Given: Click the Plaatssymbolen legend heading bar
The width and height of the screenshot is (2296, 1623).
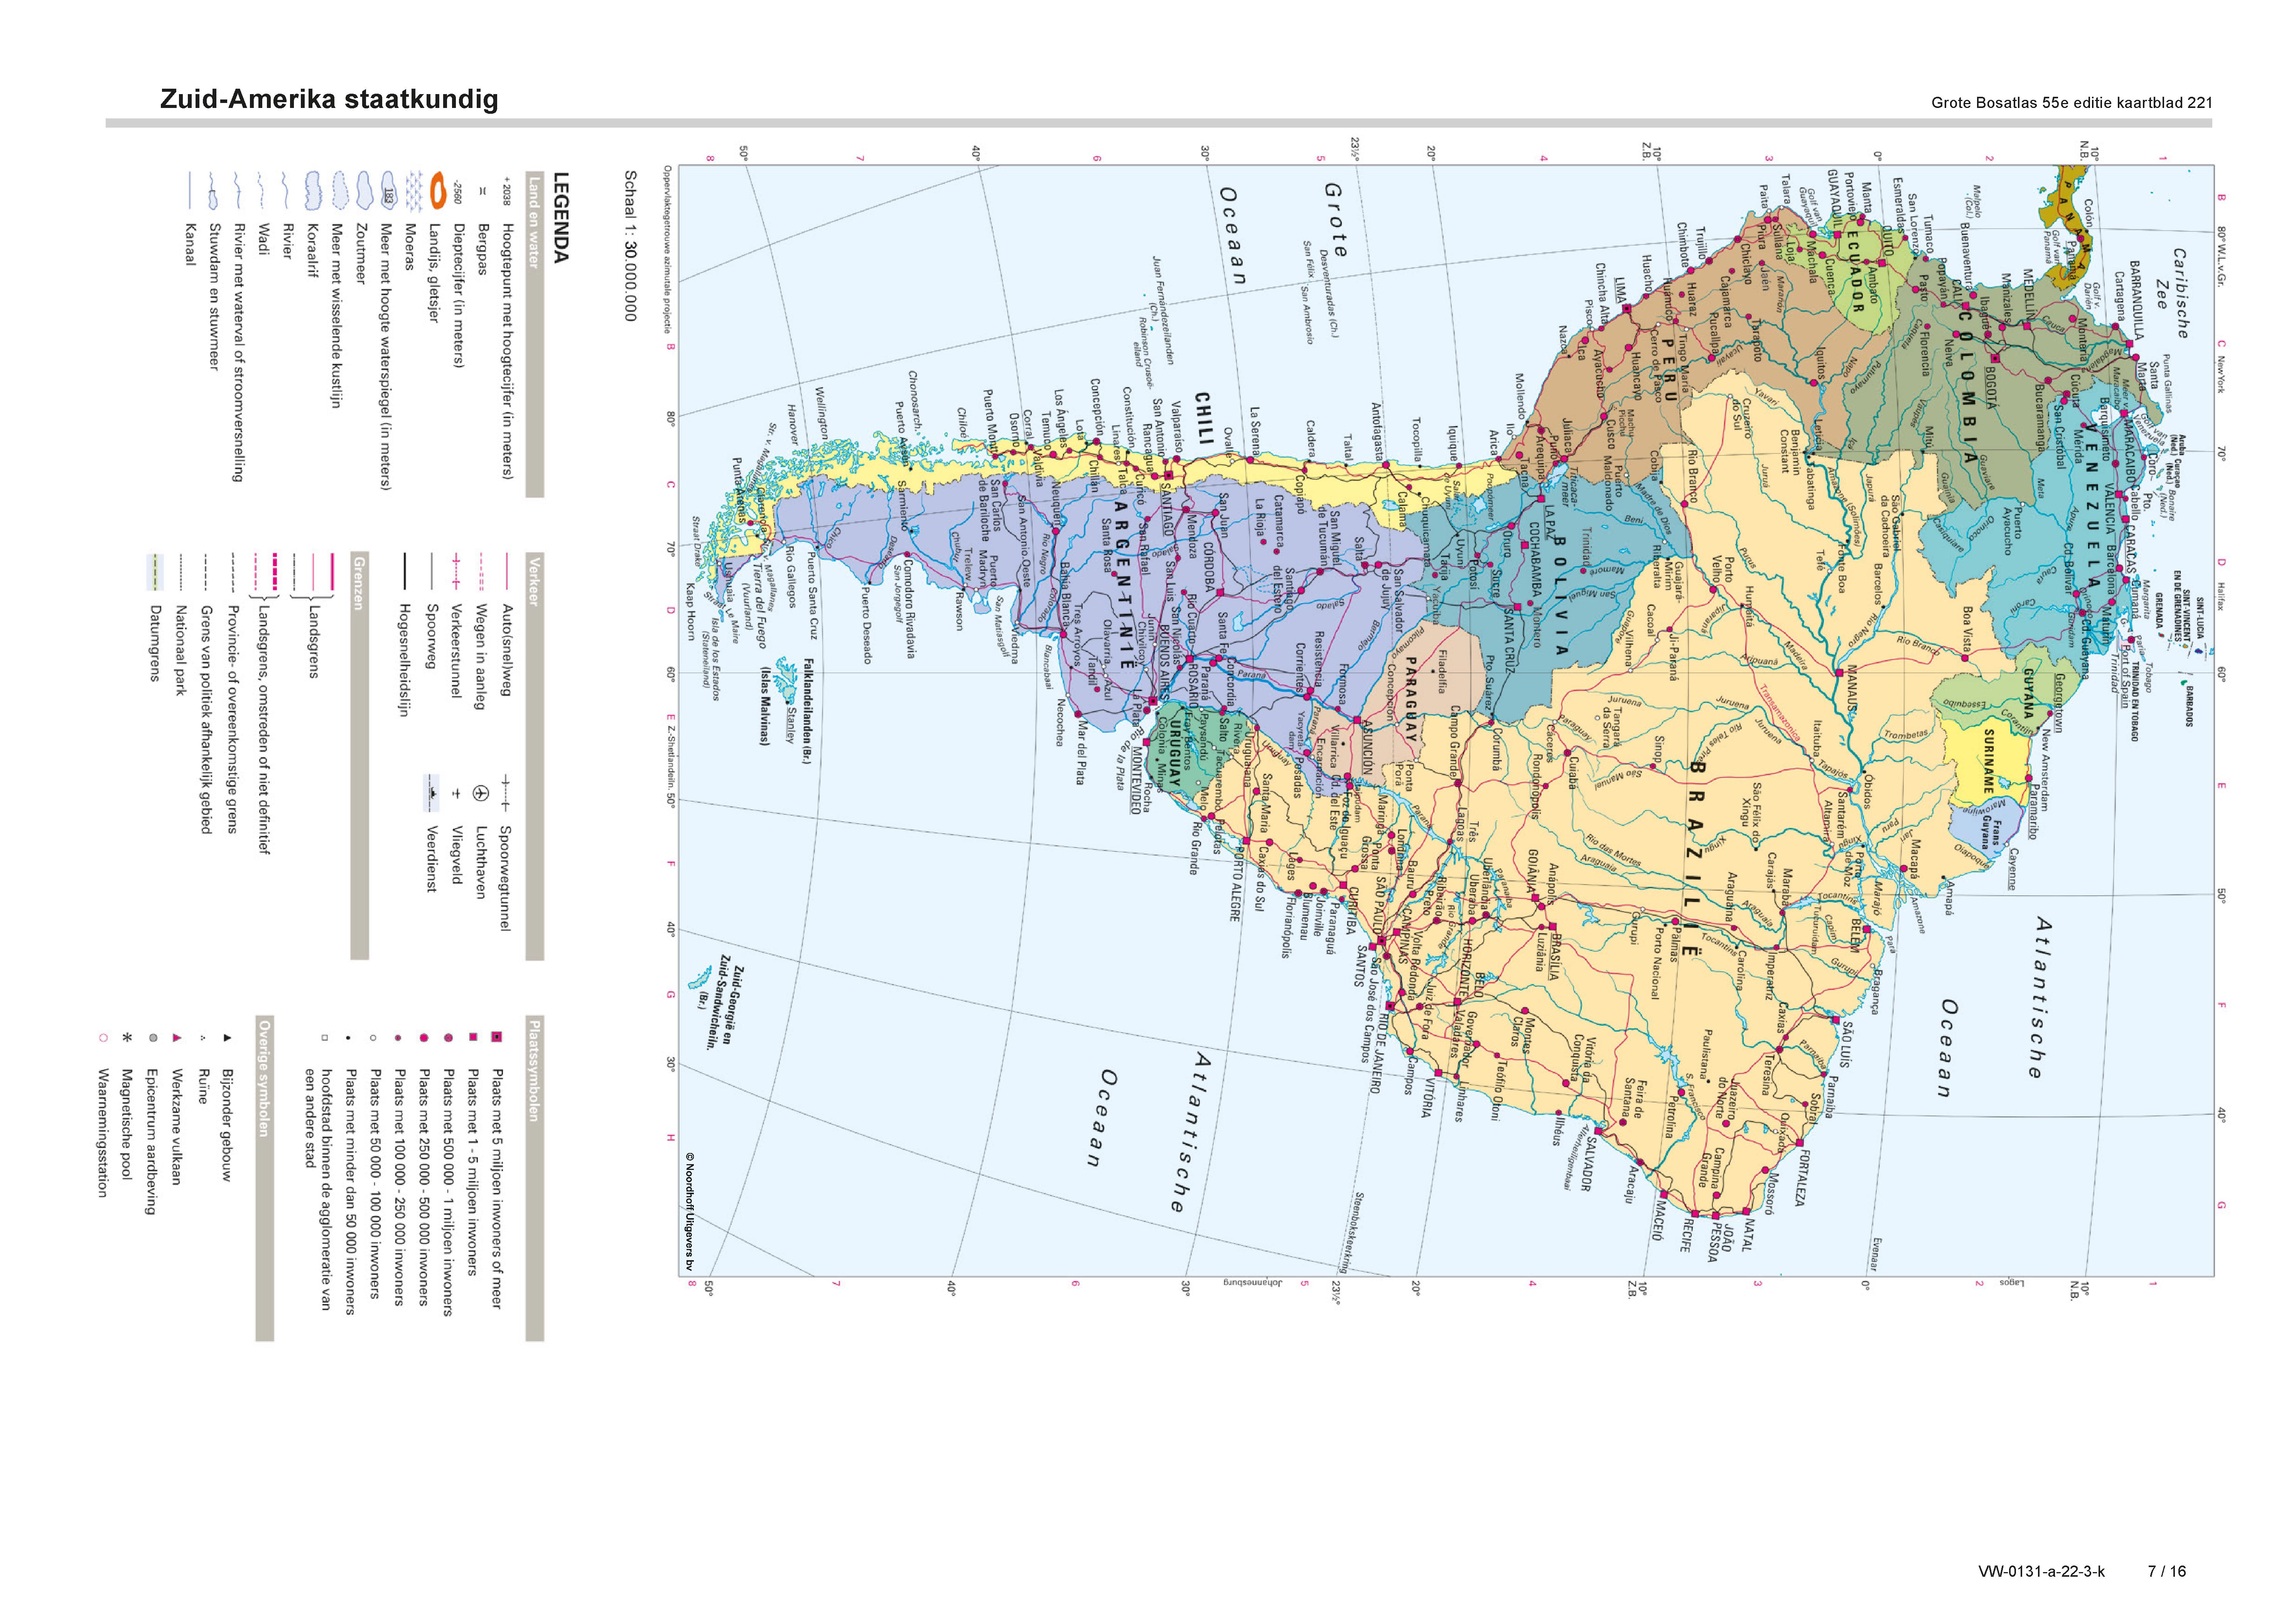Looking at the screenshot, I should [x=534, y=1070].
